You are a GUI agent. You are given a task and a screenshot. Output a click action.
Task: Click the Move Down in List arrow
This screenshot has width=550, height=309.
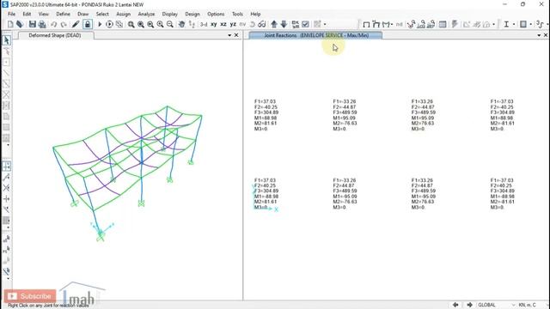pyautogui.click(x=284, y=24)
